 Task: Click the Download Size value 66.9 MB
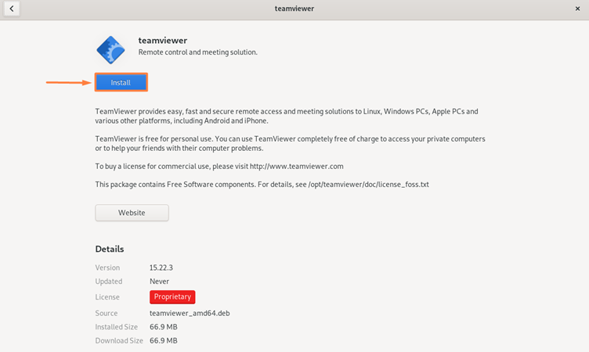164,341
